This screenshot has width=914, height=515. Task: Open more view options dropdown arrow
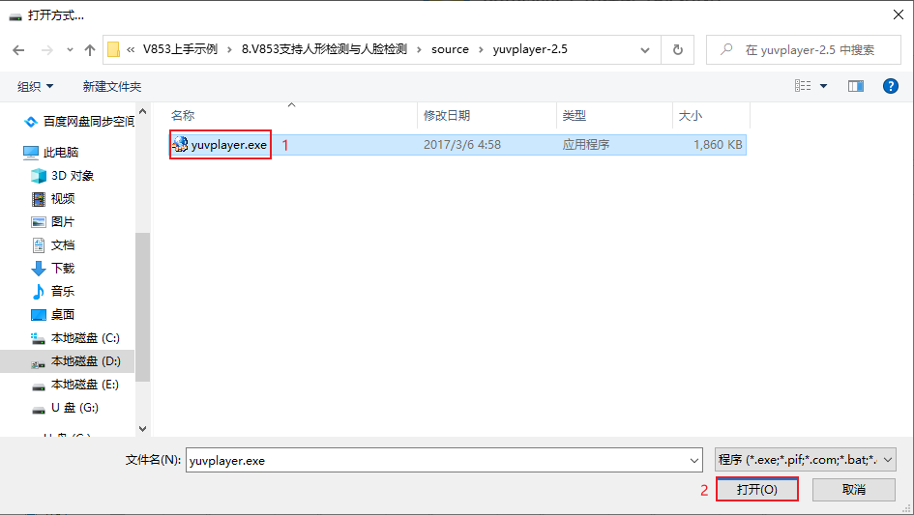[823, 86]
